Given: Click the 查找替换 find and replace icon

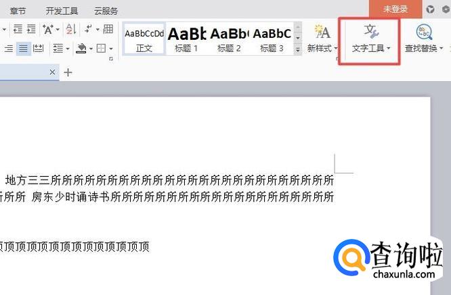Looking at the screenshot, I should click(424, 33).
